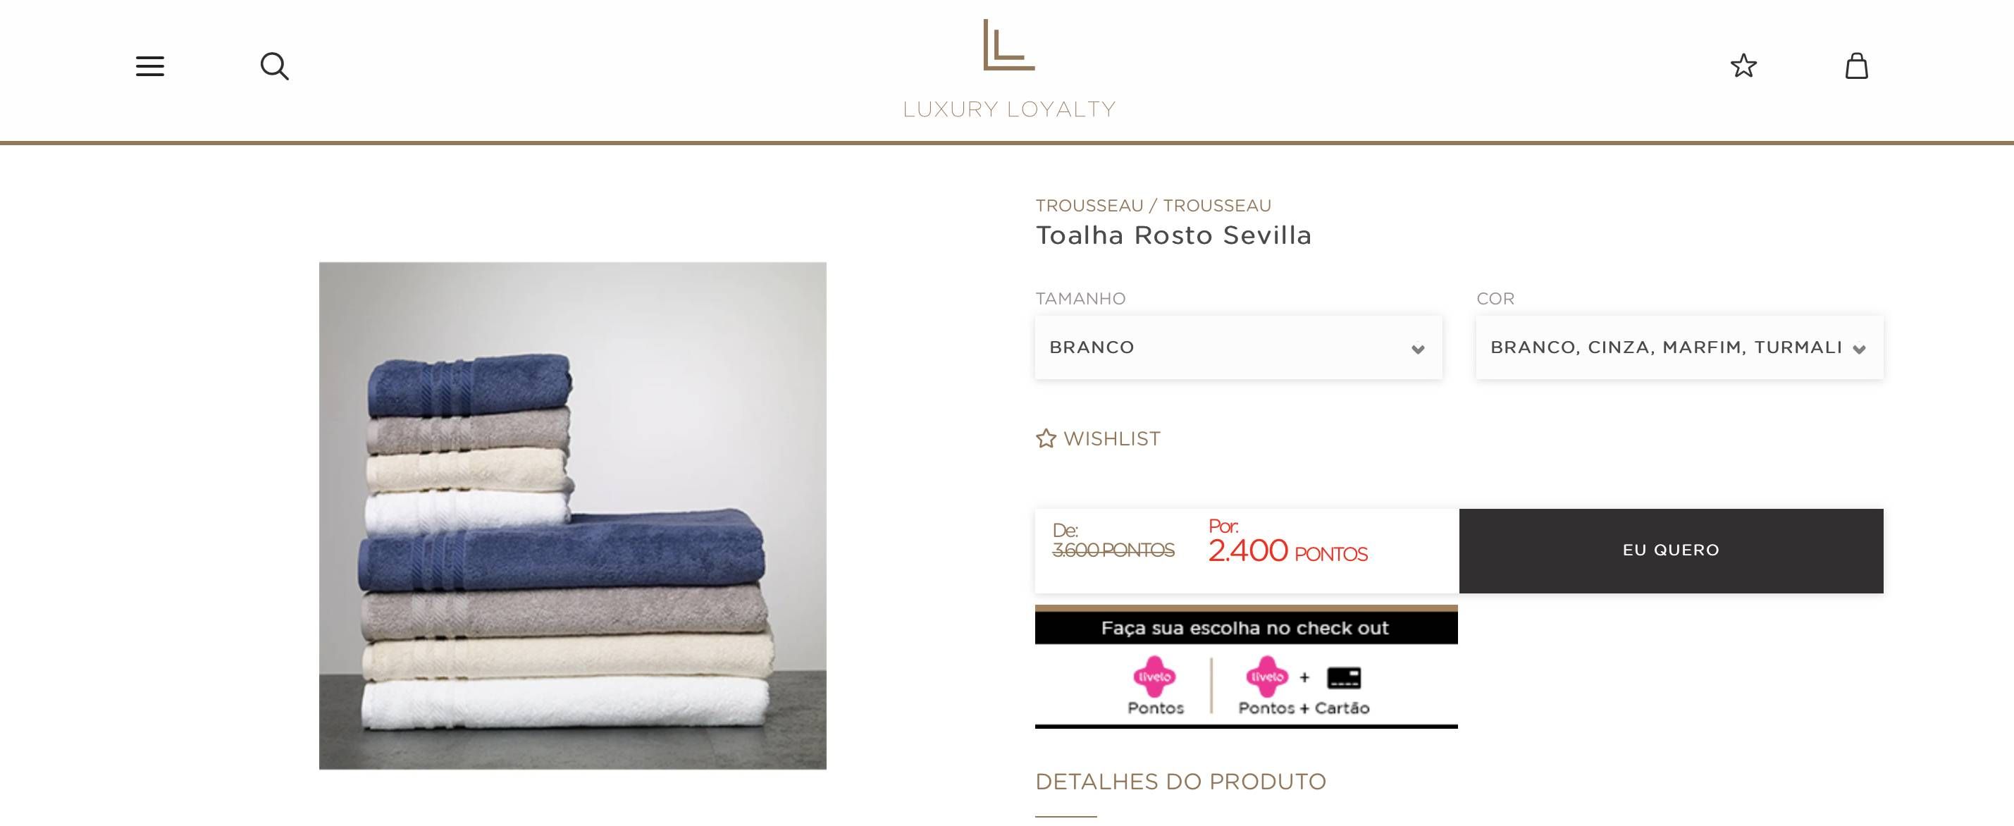Click the Wishlist star icon
Image resolution: width=2014 pixels, height=826 pixels.
(x=1046, y=439)
